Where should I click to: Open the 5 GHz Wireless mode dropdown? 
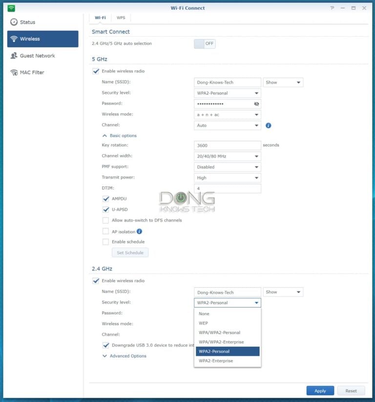(228, 115)
